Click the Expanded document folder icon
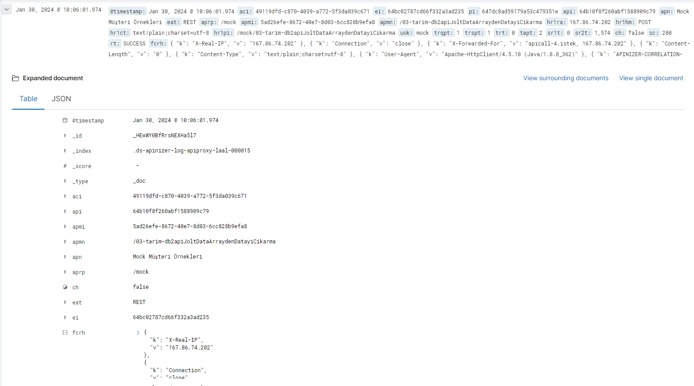The width and height of the screenshot is (694, 386). [x=16, y=78]
